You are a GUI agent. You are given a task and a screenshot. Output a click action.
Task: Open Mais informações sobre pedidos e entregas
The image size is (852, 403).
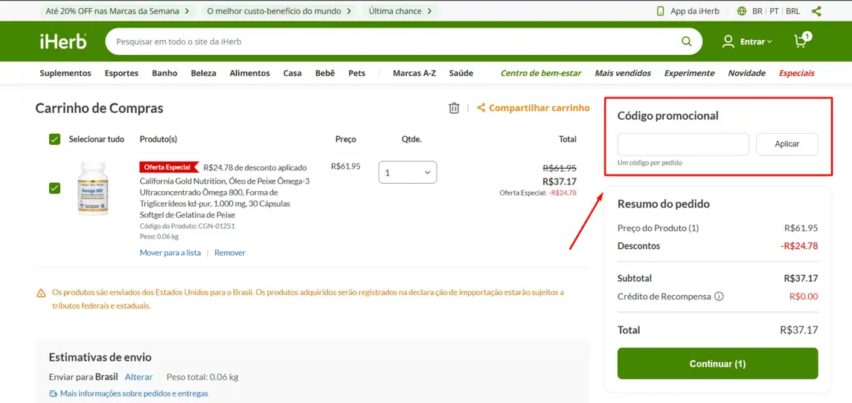coord(134,394)
